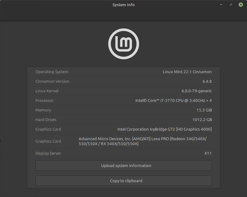The width and height of the screenshot is (247, 197).
Task: Select the 6.8.0-79-generic kernel value
Action: tap(197, 91)
